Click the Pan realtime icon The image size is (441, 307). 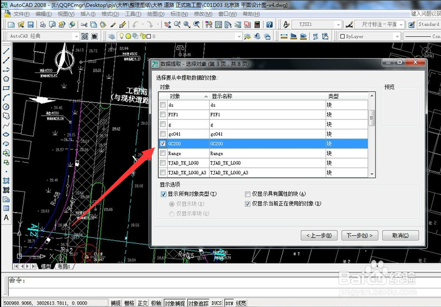(x=168, y=25)
